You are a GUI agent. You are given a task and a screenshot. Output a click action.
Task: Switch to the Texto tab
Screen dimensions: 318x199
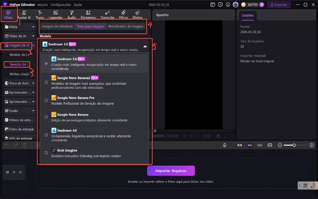(x=40, y=15)
